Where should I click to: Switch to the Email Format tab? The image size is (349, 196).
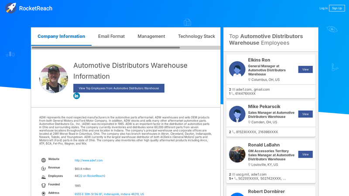(x=111, y=36)
